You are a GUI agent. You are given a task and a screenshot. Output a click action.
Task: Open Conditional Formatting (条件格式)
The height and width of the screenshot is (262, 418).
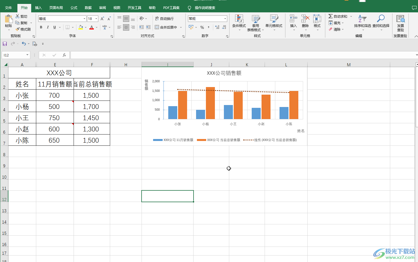point(239,22)
